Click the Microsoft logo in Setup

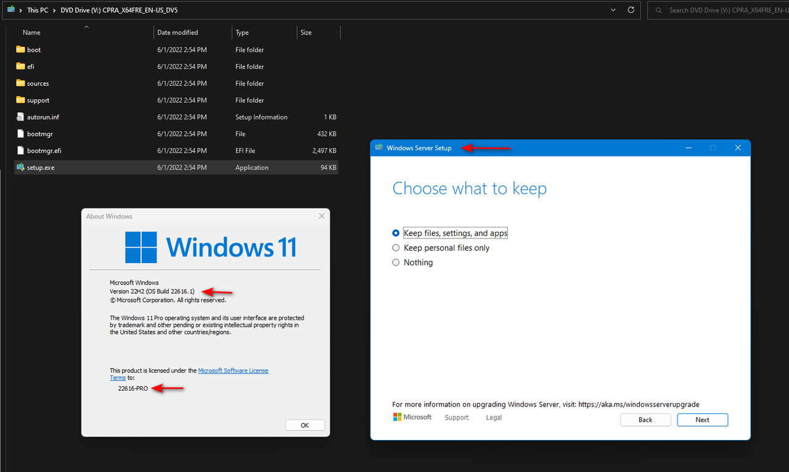pos(412,417)
